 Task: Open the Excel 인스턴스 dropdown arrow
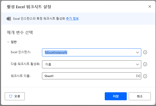137,52
